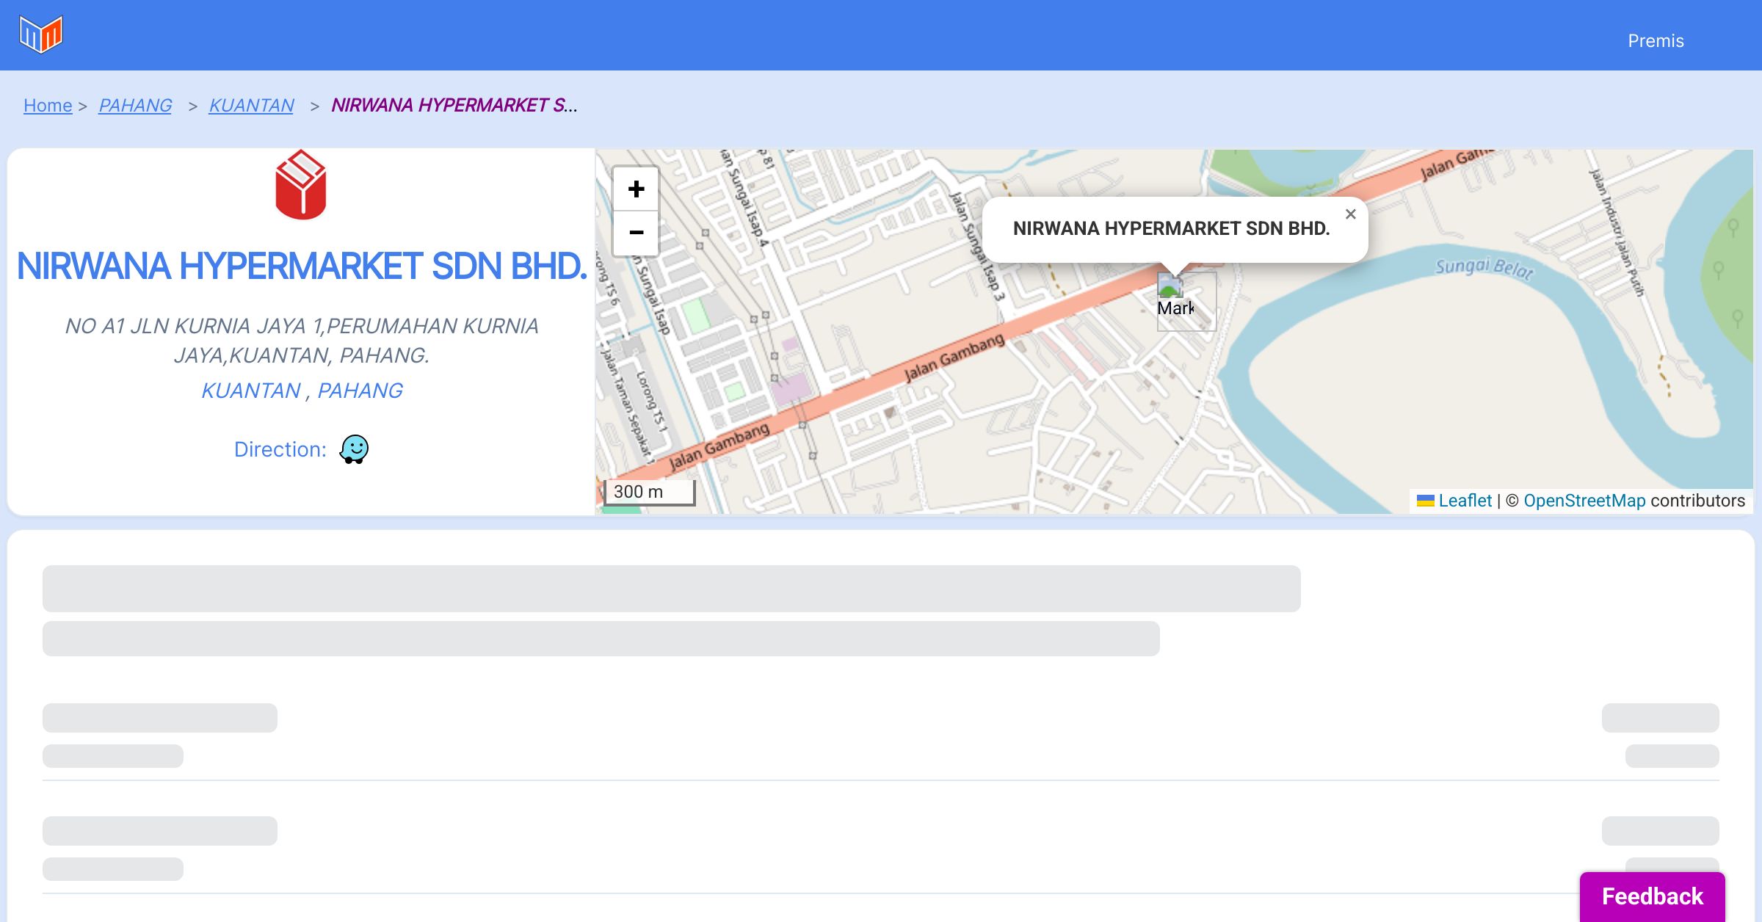Zoom out on the map

coord(636,233)
